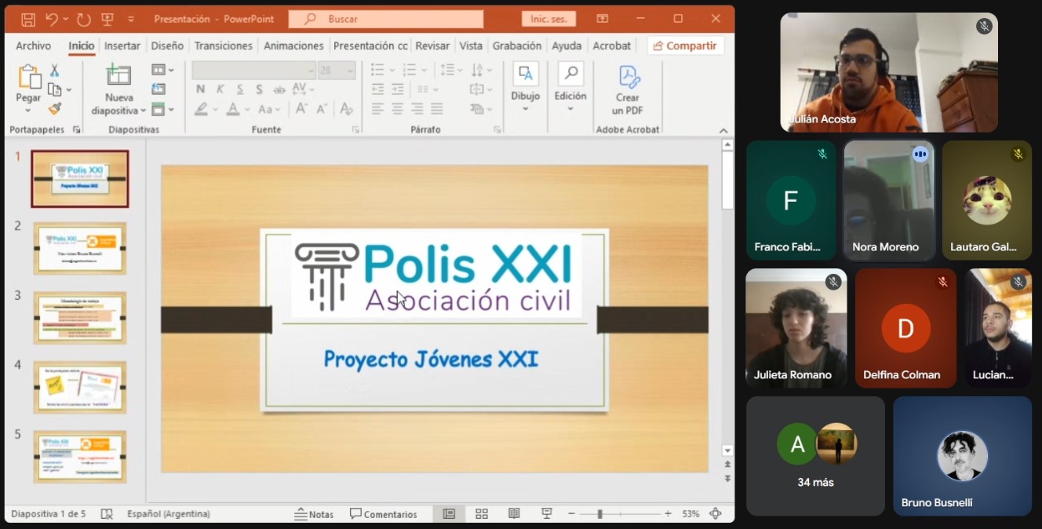Click the Pegar clipboard icon

[x=29, y=77]
